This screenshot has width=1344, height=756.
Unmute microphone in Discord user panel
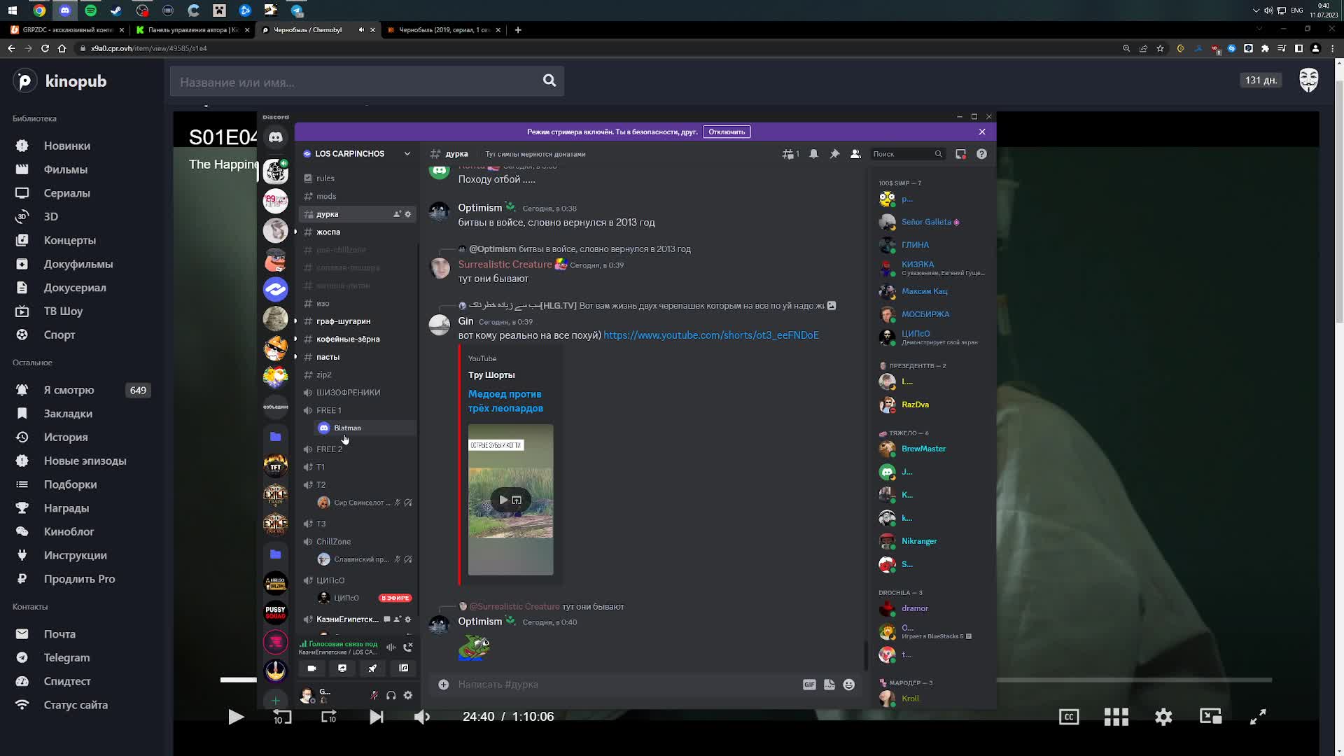click(x=374, y=695)
